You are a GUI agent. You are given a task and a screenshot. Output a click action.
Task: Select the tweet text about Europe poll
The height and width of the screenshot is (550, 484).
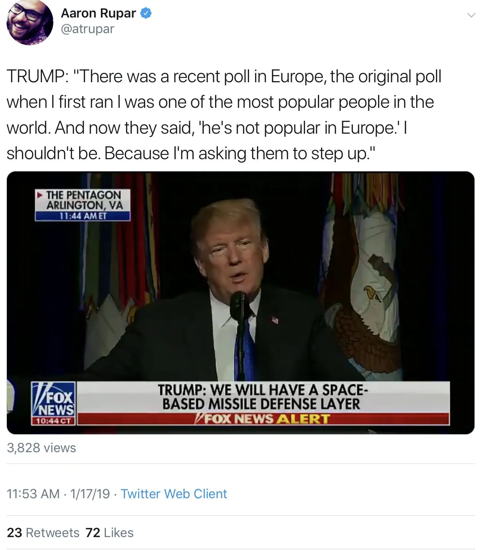coord(224,115)
